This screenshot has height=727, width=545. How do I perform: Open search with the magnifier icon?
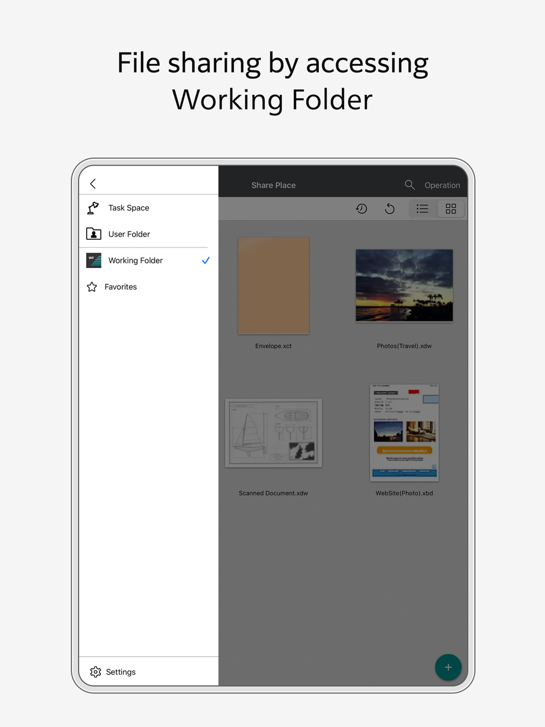410,185
